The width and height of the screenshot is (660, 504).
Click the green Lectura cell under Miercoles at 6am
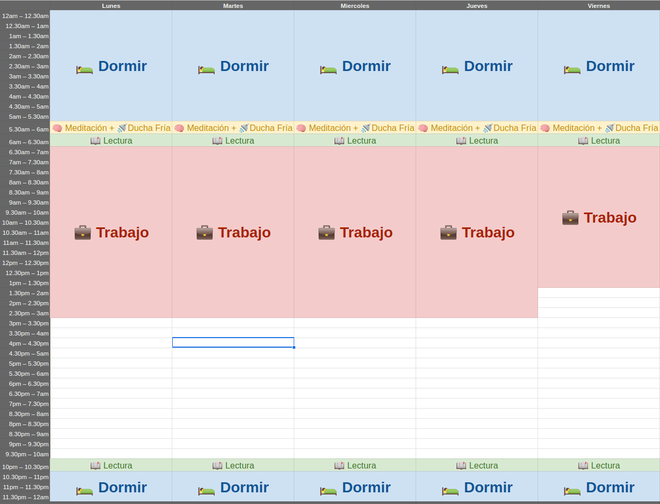tap(355, 140)
